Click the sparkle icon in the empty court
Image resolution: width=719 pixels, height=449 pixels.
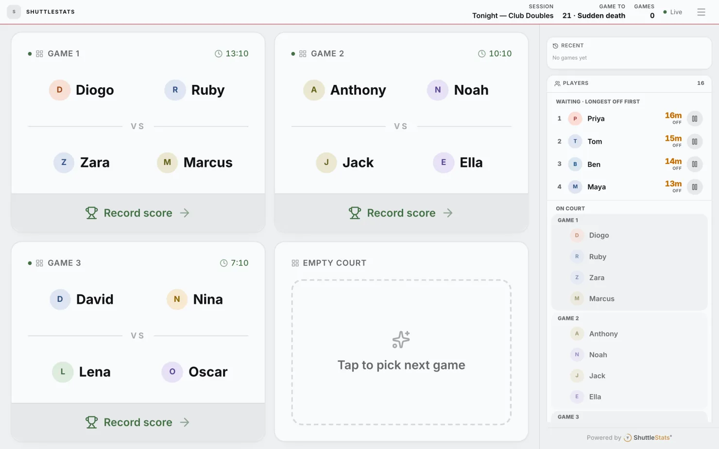pos(401,340)
